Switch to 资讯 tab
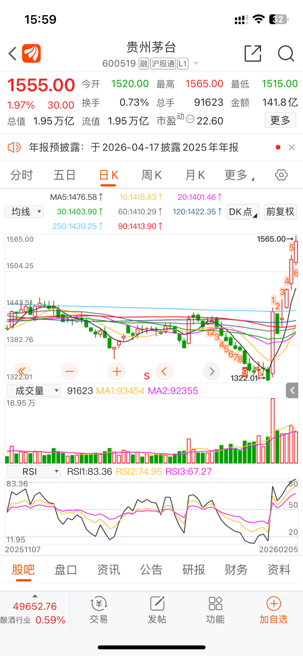Screen dimensions: 303x656 tap(108, 570)
